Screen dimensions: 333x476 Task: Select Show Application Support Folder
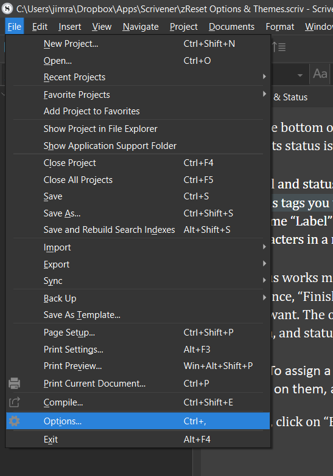coord(138,146)
